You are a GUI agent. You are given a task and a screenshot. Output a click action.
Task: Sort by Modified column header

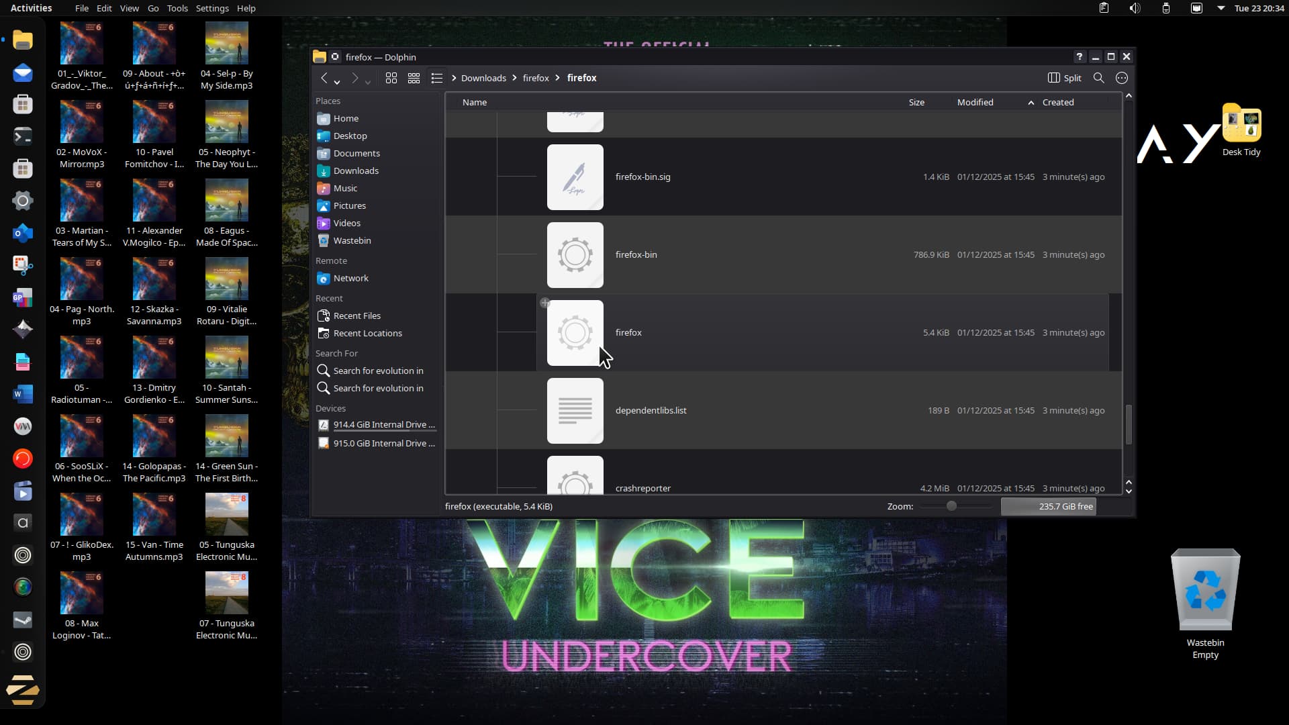pos(975,102)
